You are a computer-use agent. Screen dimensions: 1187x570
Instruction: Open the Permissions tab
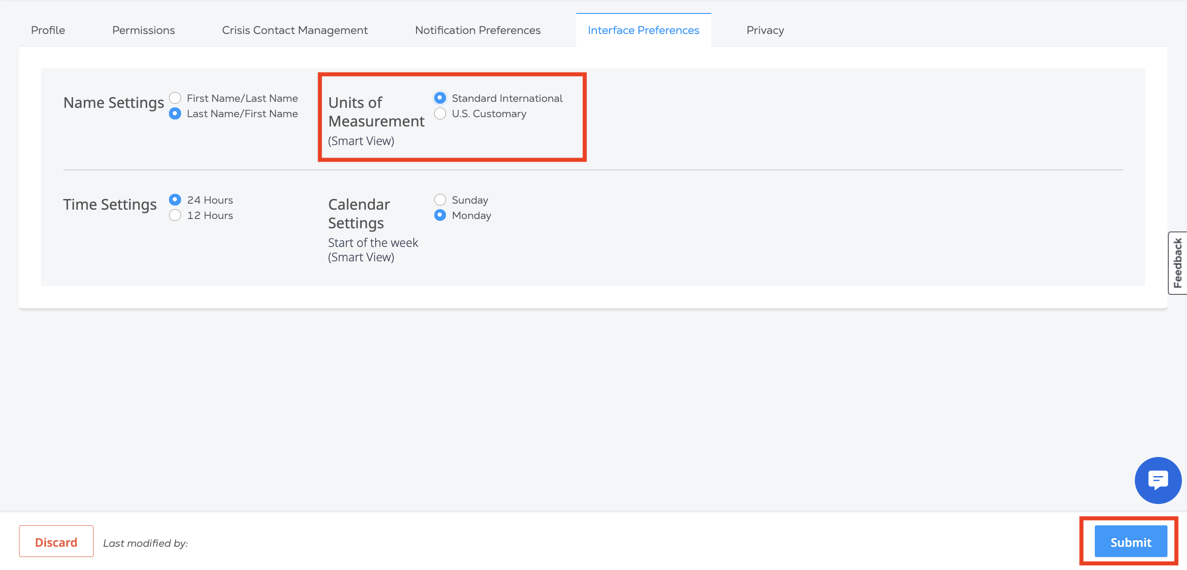[x=143, y=30]
